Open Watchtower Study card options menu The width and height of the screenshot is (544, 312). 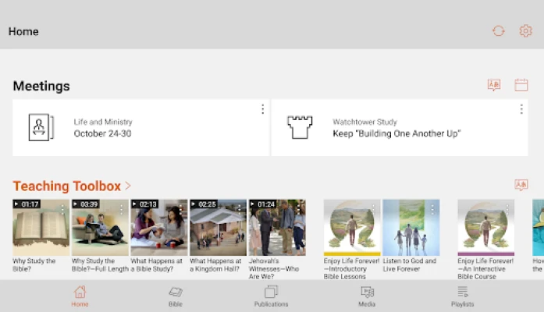[x=521, y=109]
